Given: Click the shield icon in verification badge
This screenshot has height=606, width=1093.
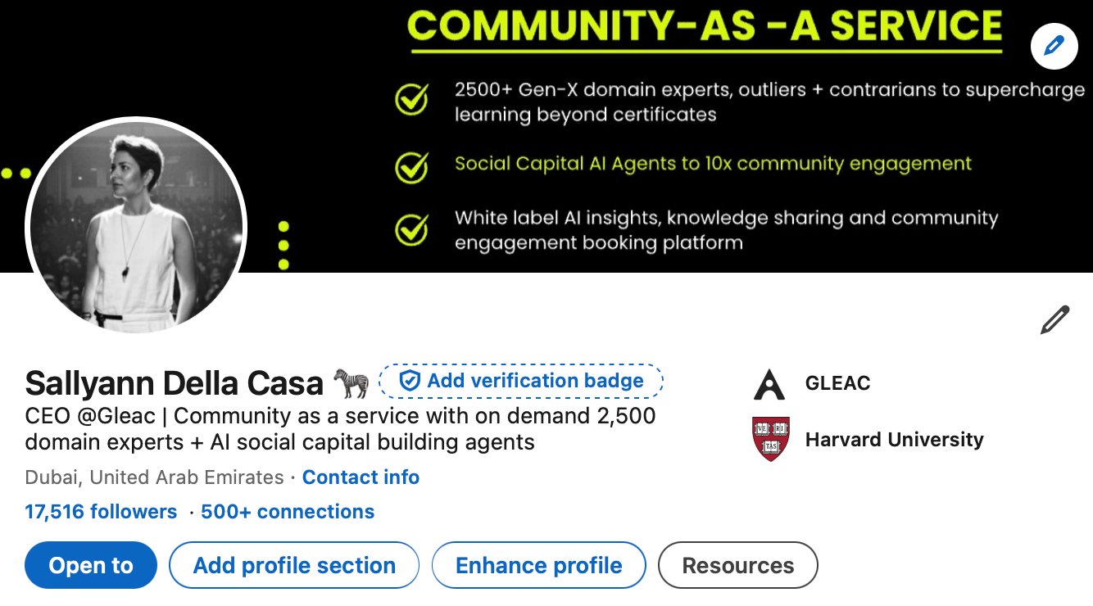Looking at the screenshot, I should pos(410,381).
